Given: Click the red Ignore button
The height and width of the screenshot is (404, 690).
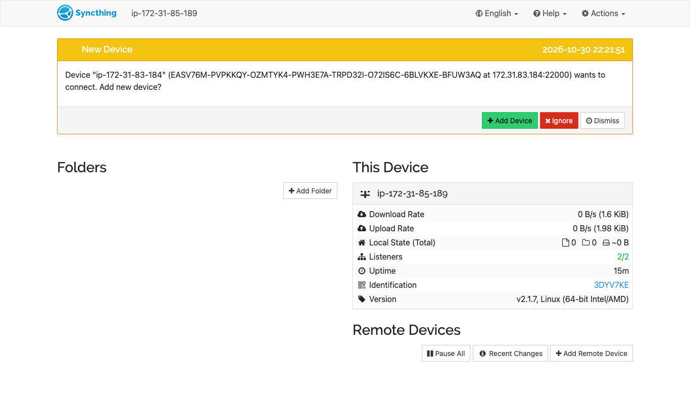Looking at the screenshot, I should 559,121.
